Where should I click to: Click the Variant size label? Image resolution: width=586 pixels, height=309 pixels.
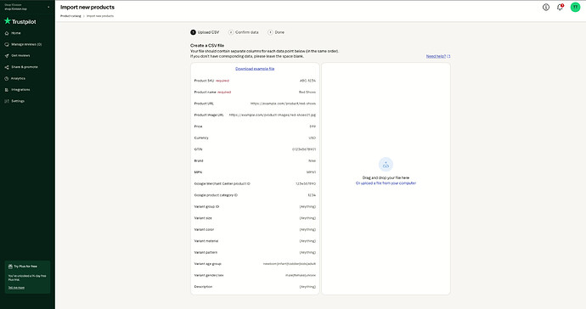(x=203, y=218)
